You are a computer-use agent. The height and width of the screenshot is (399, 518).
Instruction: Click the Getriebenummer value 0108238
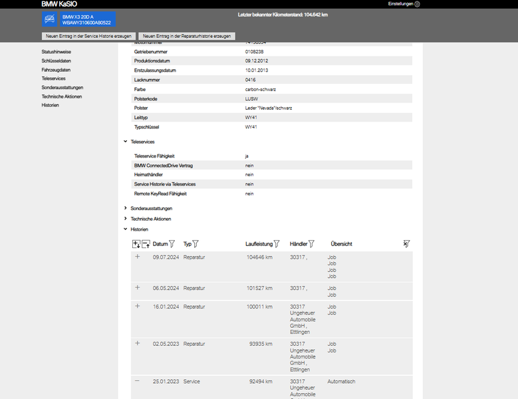pyautogui.click(x=254, y=52)
